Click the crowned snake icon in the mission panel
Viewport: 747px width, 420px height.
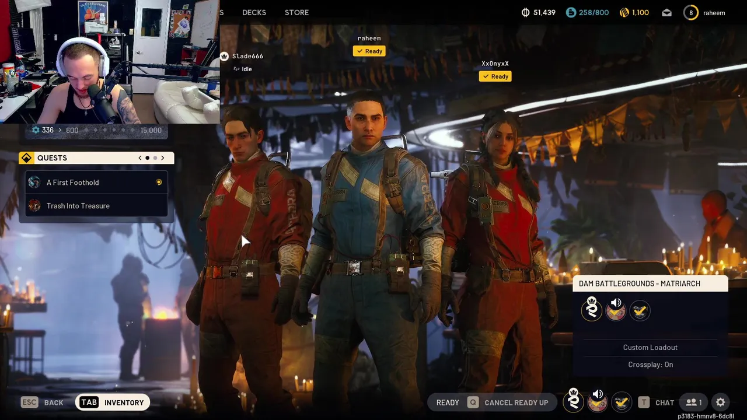tap(592, 309)
